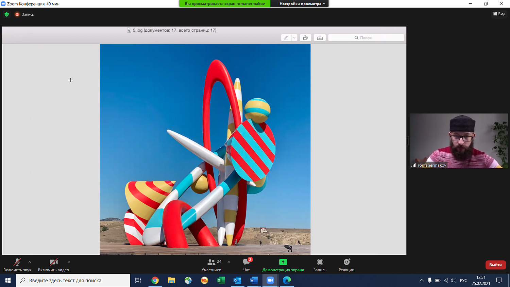Click the rotate icon in shared viewer toolbar
The width and height of the screenshot is (510, 287).
point(305,38)
